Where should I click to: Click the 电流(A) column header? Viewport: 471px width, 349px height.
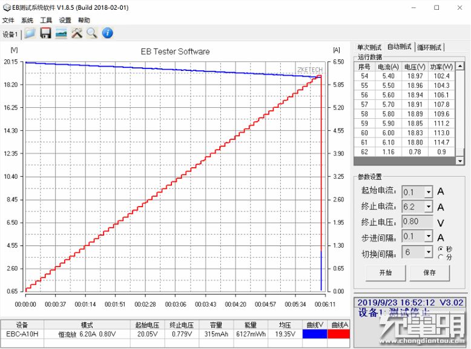point(389,67)
